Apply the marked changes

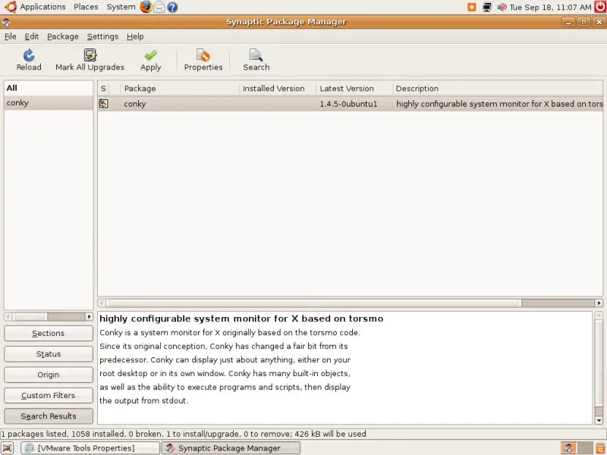tap(150, 60)
